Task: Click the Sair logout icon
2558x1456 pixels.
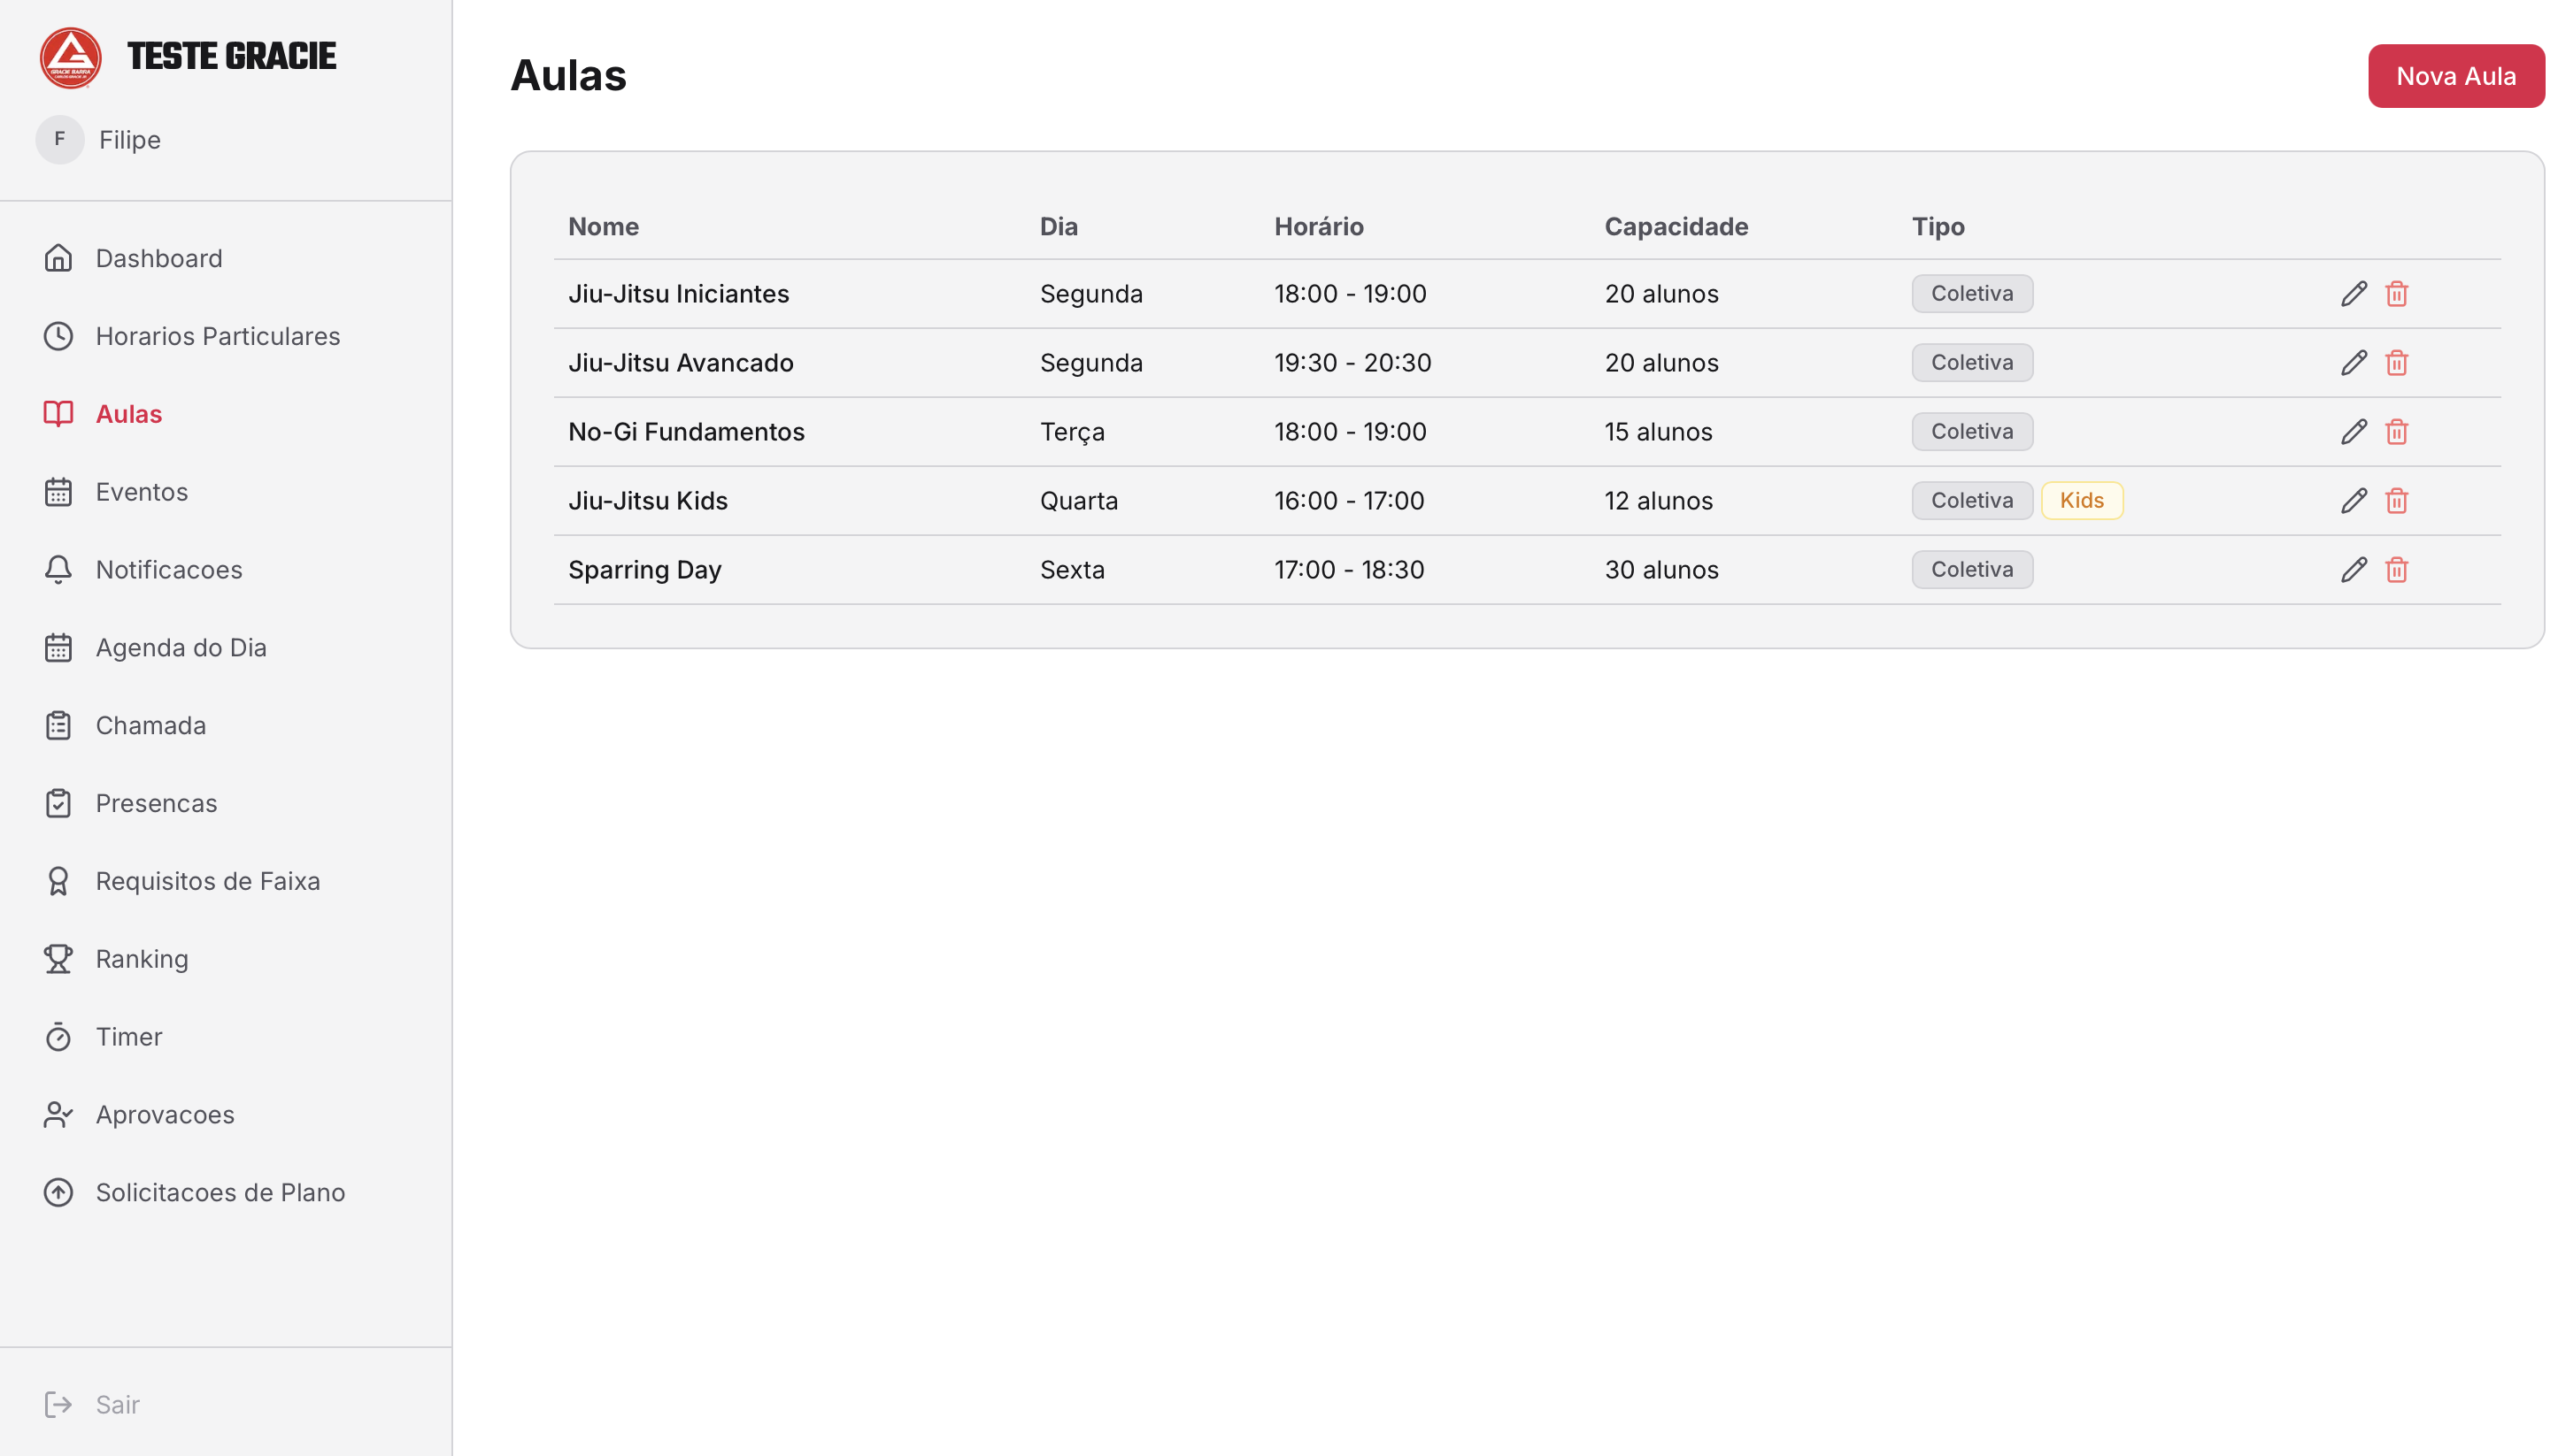Action: click(x=58, y=1405)
